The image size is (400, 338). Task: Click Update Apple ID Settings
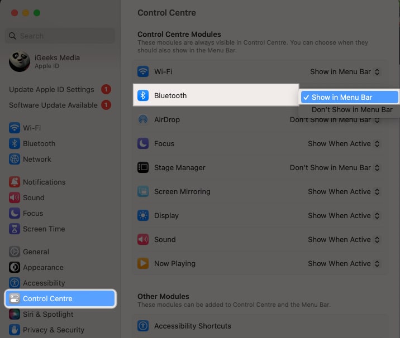(x=51, y=90)
